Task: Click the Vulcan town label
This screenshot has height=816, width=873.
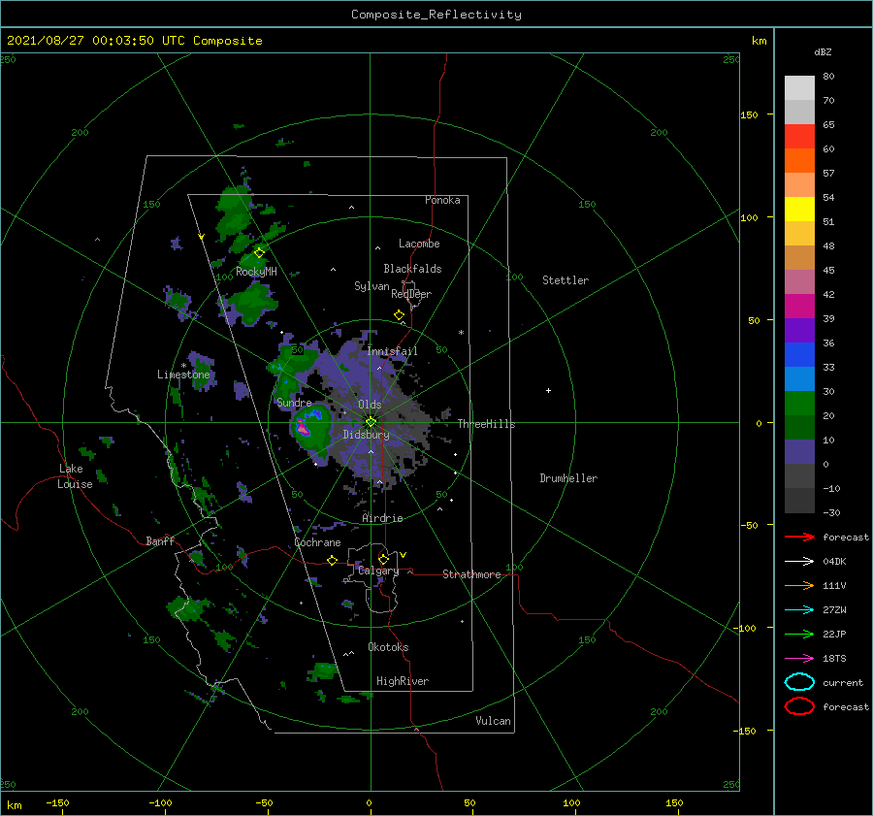Action: click(x=494, y=721)
